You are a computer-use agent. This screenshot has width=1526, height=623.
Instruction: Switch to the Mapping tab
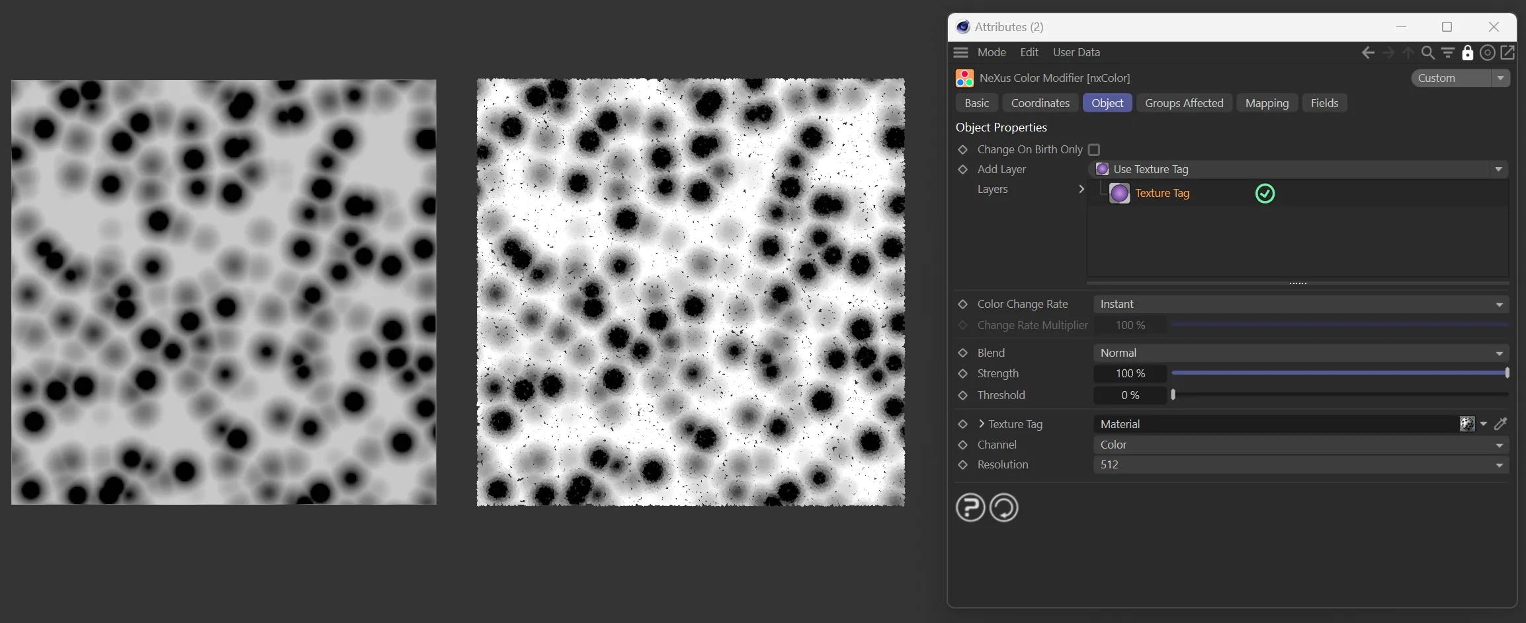[x=1267, y=103]
